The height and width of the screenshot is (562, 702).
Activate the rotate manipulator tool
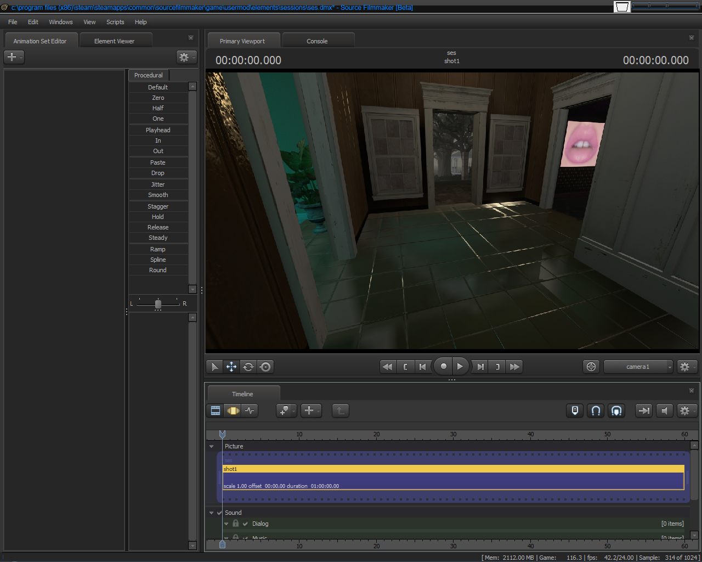coord(248,367)
